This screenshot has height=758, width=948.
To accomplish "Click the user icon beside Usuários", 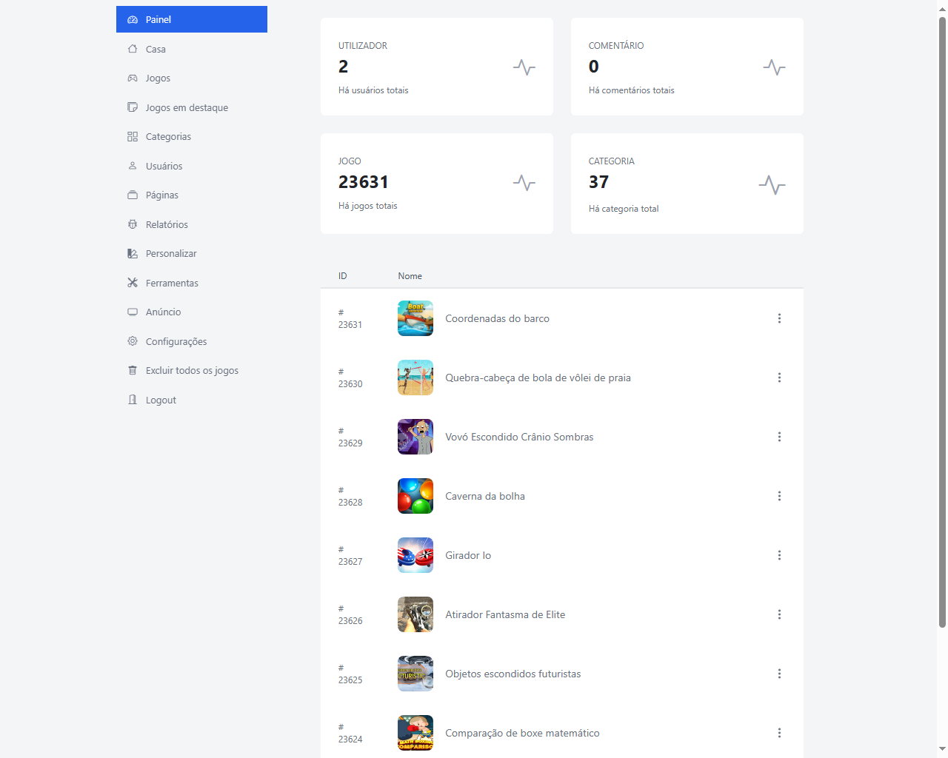I will click(x=133, y=166).
